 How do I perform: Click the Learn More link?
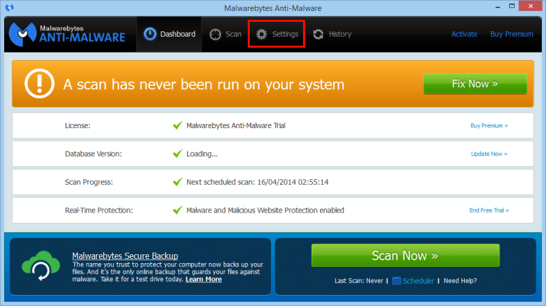pyautogui.click(x=203, y=279)
